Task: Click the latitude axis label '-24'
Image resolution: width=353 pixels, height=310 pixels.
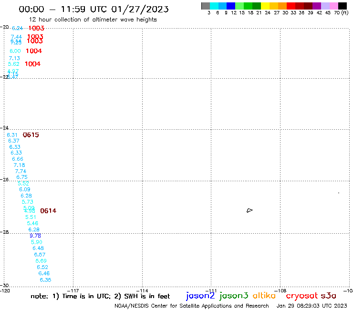Action: point(4,128)
